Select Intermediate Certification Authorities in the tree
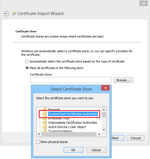 73,123
